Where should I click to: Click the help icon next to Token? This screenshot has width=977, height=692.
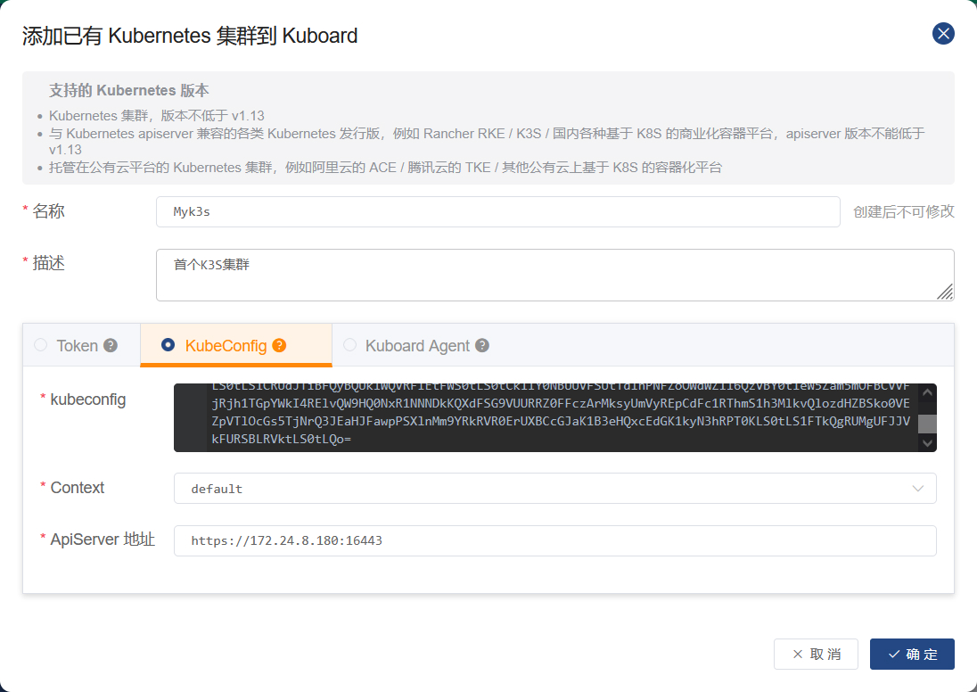111,346
